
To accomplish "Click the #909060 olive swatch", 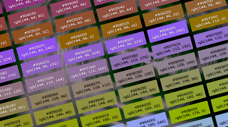I will click(181, 80).
